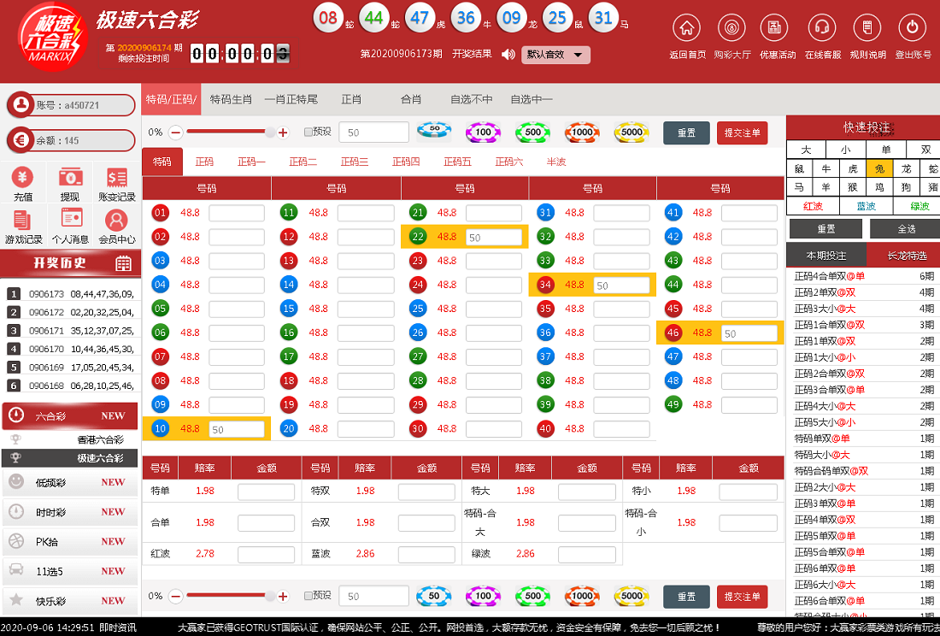Enable the top 预设 checkbox
Screen dimensions: 940x636
pyautogui.click(x=308, y=132)
